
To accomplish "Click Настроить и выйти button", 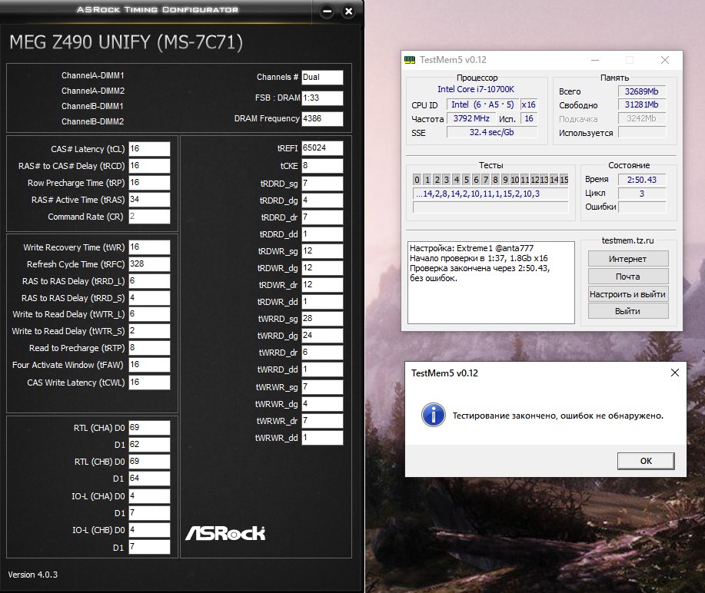I will [x=628, y=293].
